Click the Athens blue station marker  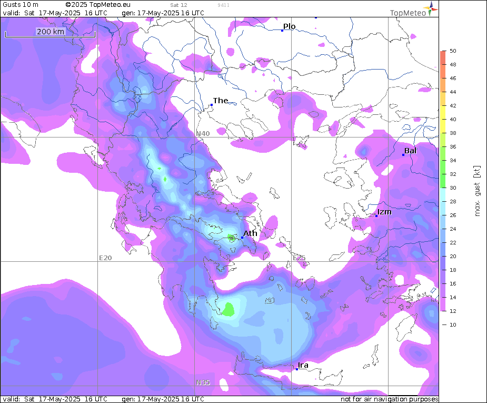click(242, 238)
